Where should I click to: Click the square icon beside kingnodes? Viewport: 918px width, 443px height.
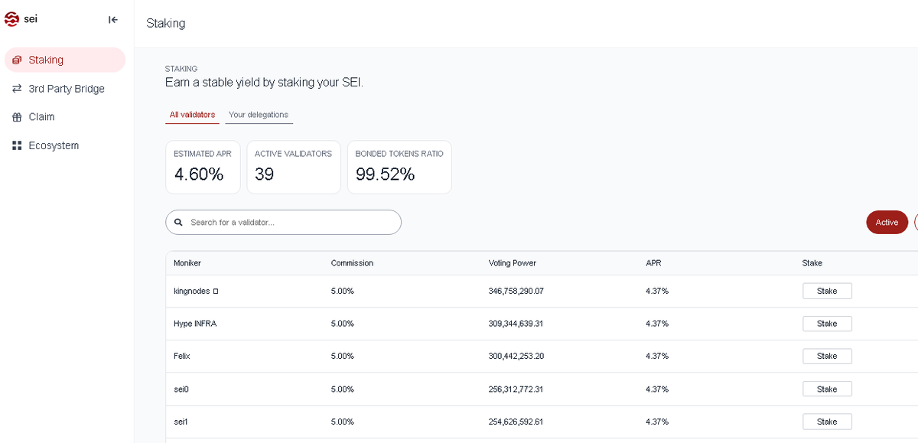(x=216, y=292)
